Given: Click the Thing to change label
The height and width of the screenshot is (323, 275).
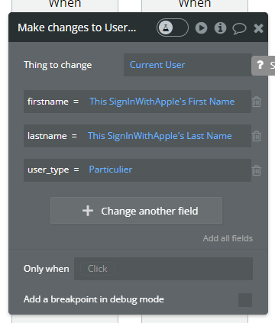Looking at the screenshot, I should [58, 65].
